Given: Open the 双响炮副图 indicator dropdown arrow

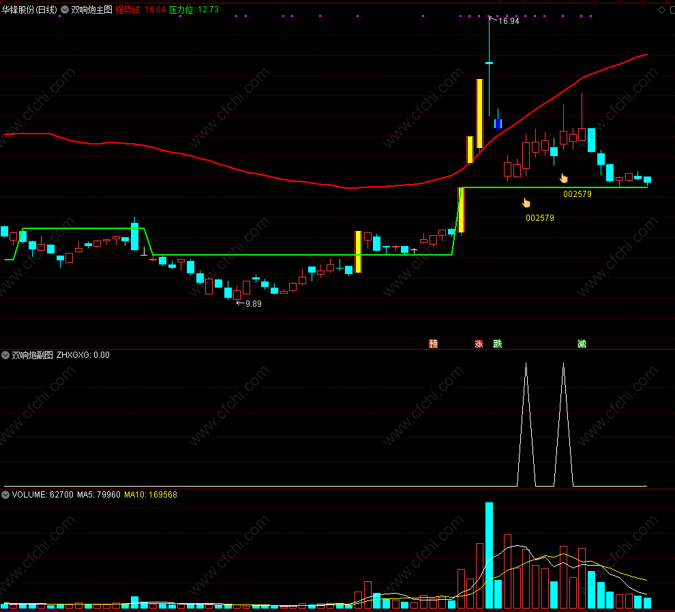Looking at the screenshot, I should tap(5, 355).
